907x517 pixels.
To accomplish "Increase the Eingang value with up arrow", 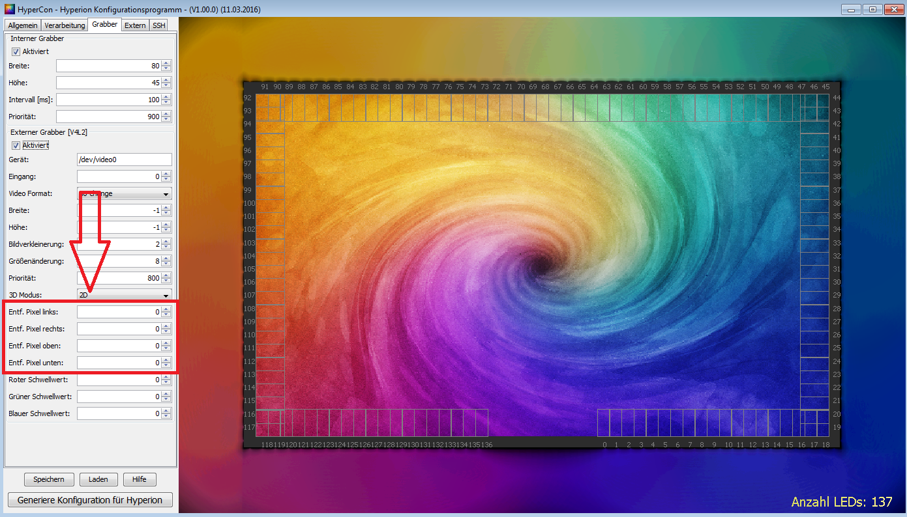I will 166,174.
